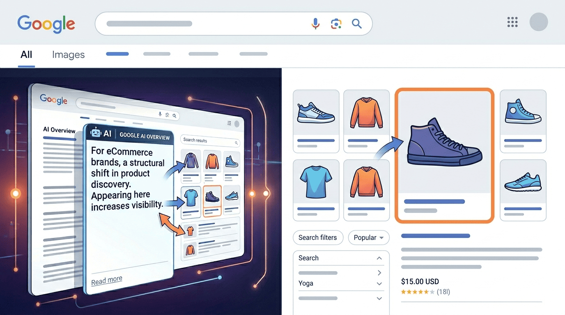Open the profile avatar circle

[x=539, y=22]
